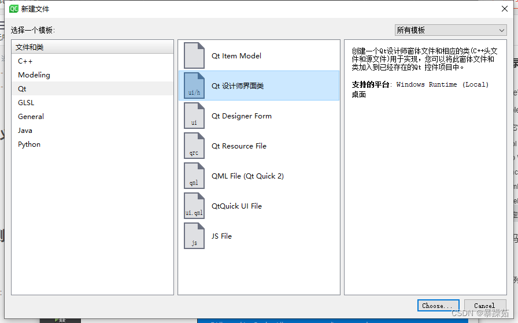This screenshot has width=518, height=323.
Task: Select the Python category
Action: 92,144
